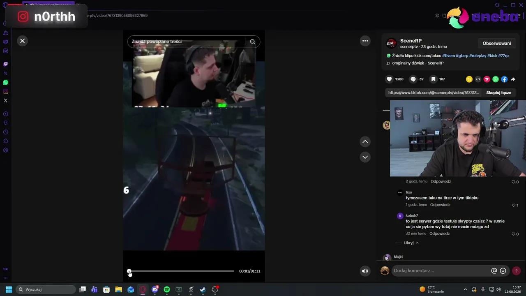Open pinboards in the Opera sidebar
The height and width of the screenshot is (296, 526).
pos(6,123)
